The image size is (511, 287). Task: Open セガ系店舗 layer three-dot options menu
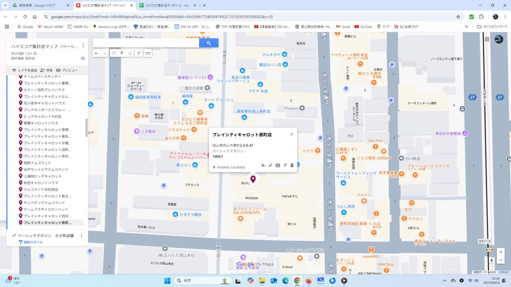[81, 236]
